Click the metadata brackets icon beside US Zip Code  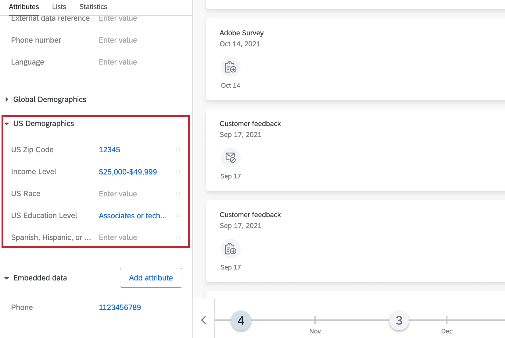point(178,150)
